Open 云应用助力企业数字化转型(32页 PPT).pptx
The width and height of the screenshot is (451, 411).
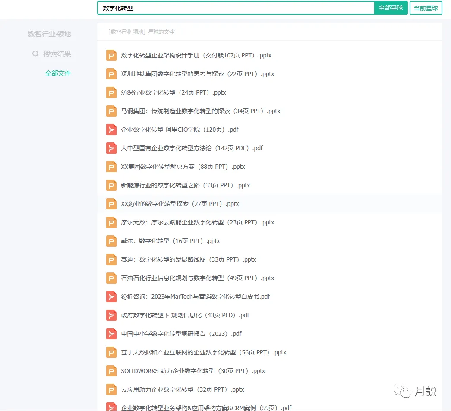183,389
